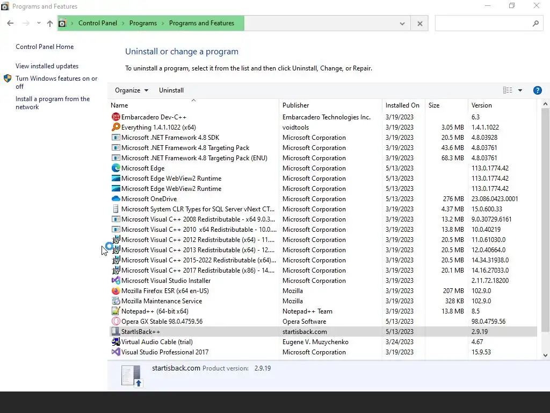Image resolution: width=550 pixels, height=413 pixels.
Task: Click the Visual C++ 2017 Redistributable icon
Action: coord(116,270)
